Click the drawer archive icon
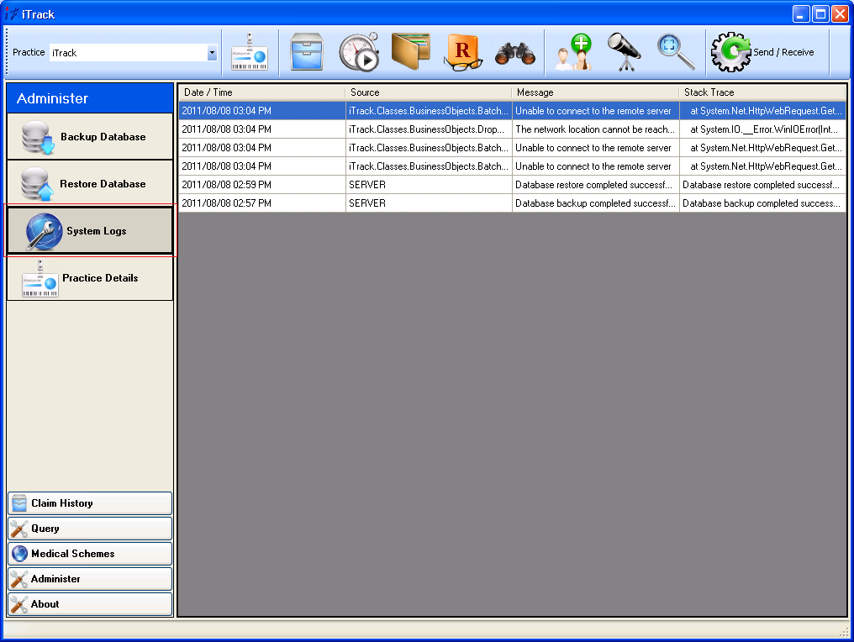 pyautogui.click(x=307, y=51)
